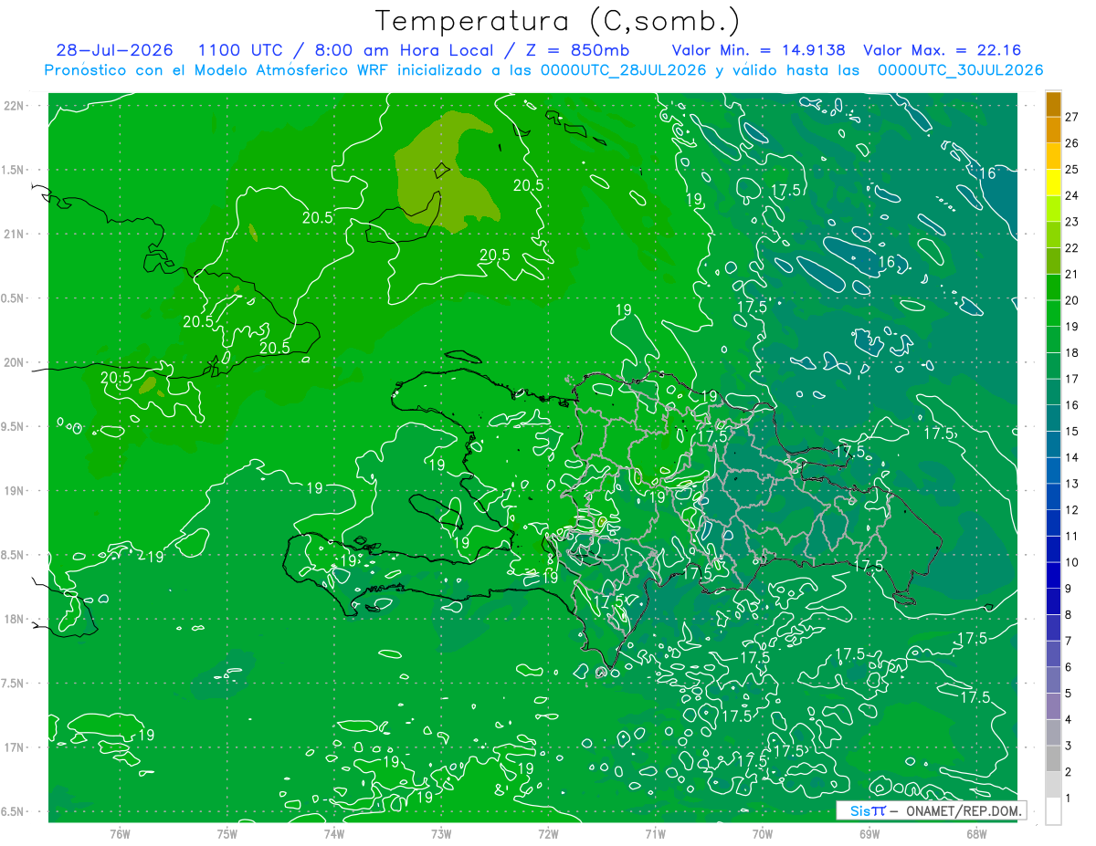Click the "SisTT - ONAMET/REP.DOM." credit label

(932, 810)
